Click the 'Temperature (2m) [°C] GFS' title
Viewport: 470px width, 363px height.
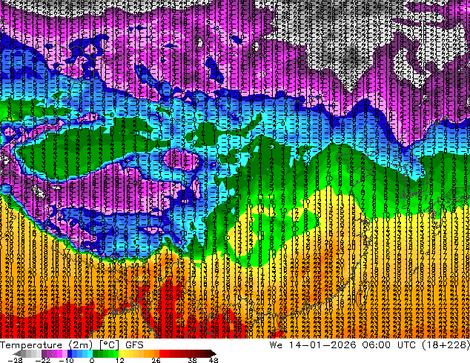[x=72, y=345]
